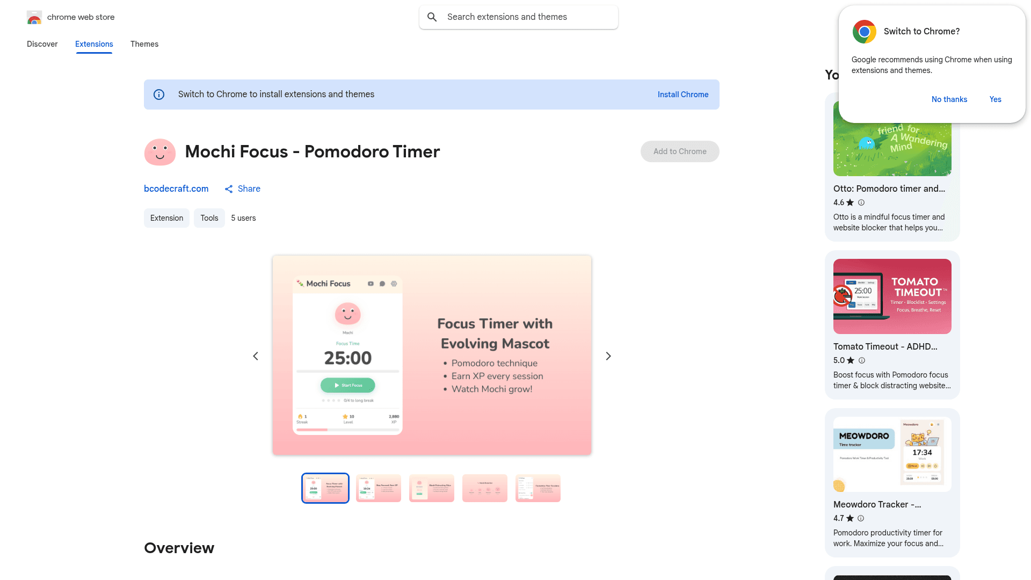Select the second screenshot thumbnail

pyautogui.click(x=378, y=488)
